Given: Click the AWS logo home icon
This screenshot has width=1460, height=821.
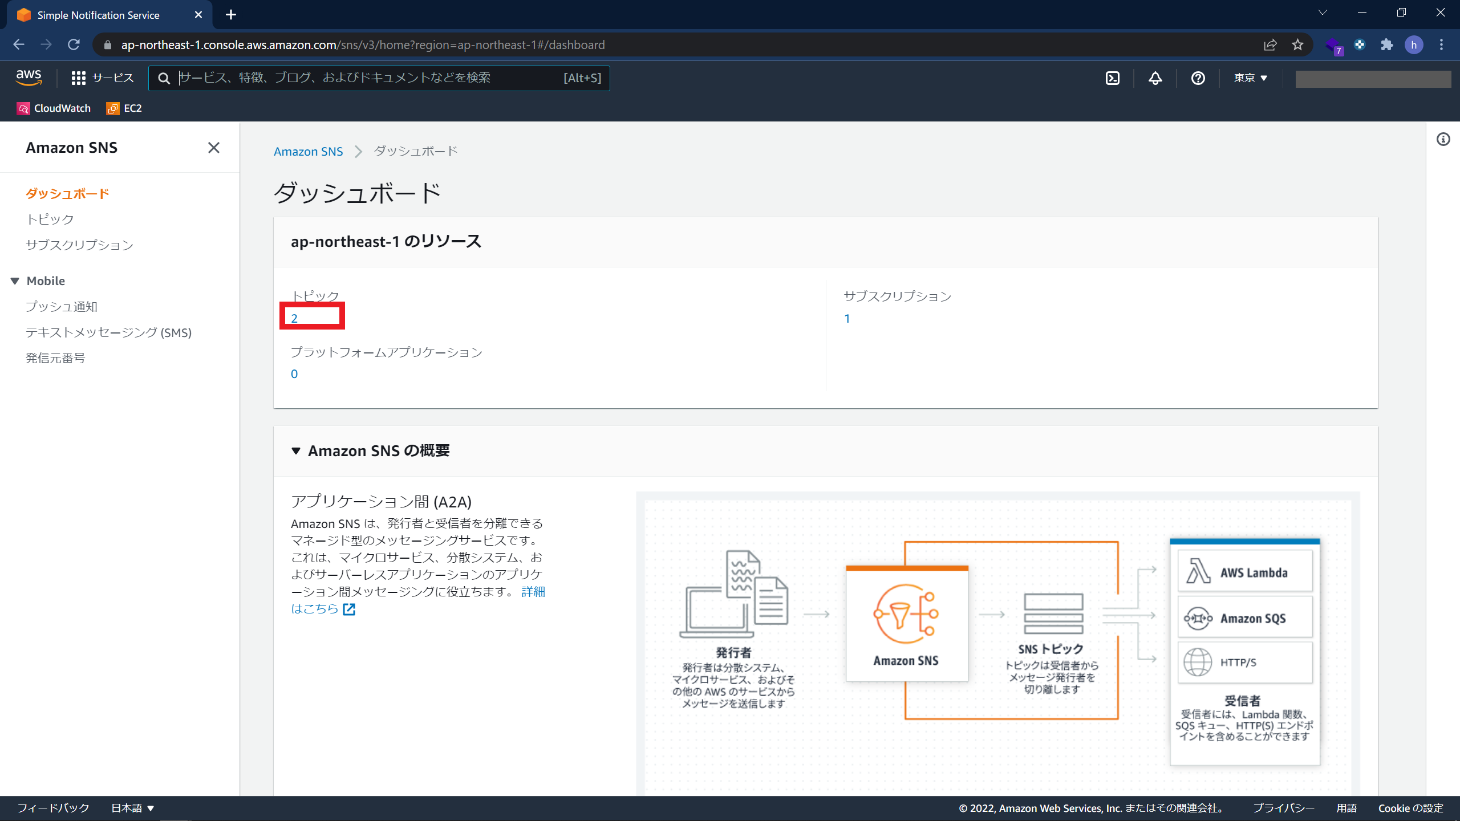Looking at the screenshot, I should tap(29, 78).
